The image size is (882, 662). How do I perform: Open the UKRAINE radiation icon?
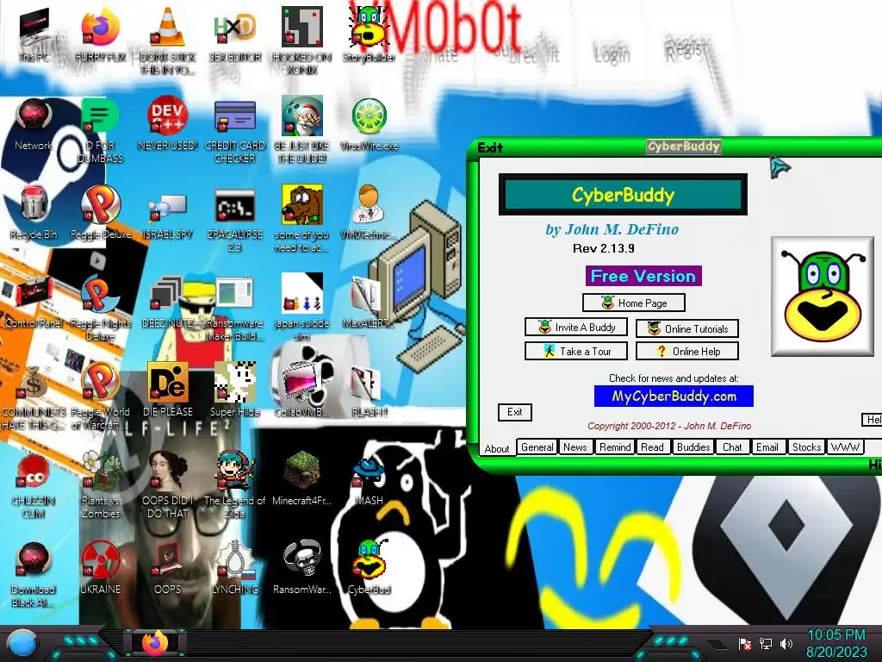[101, 567]
